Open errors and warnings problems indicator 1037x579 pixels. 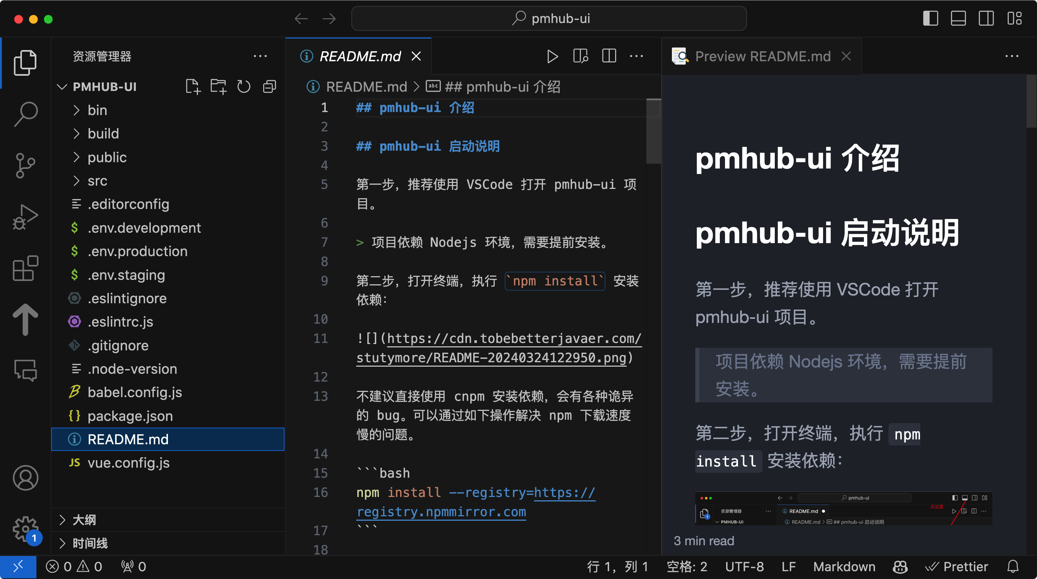tap(74, 567)
